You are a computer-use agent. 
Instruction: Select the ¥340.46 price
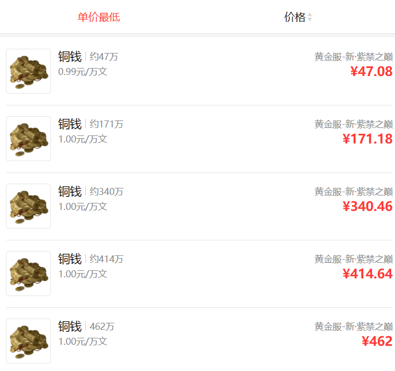pyautogui.click(x=368, y=207)
